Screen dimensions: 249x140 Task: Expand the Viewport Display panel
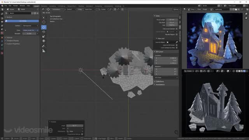[x=12, y=40]
